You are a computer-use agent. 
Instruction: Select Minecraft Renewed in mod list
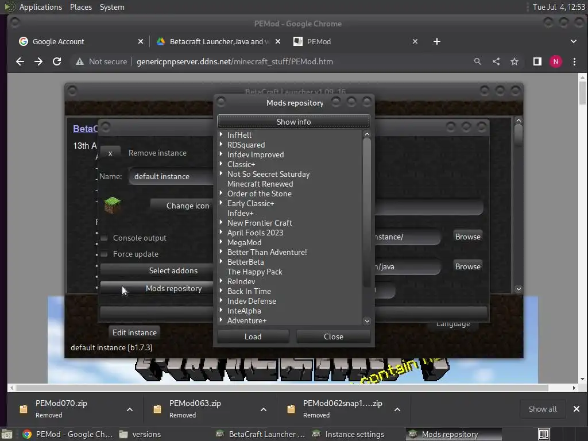(x=260, y=184)
